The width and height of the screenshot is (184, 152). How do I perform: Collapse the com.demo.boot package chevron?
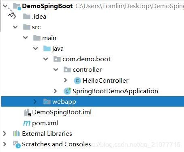tap(45, 59)
